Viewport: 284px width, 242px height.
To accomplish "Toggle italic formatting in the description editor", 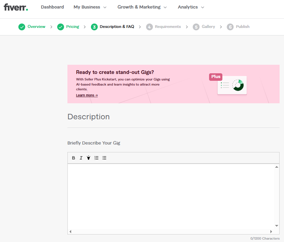I will click(x=81, y=158).
